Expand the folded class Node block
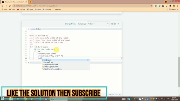 pyautogui.click(x=28, y=29)
